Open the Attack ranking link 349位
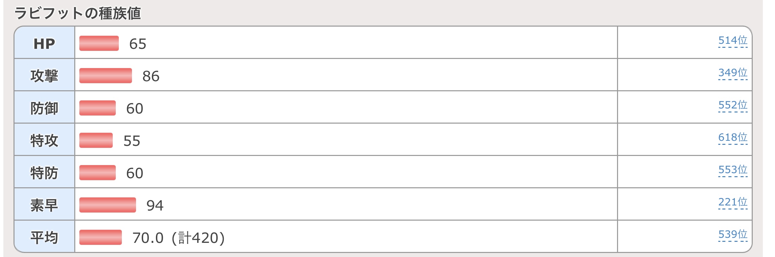Screen dimensions: 775x257 [x=733, y=73]
